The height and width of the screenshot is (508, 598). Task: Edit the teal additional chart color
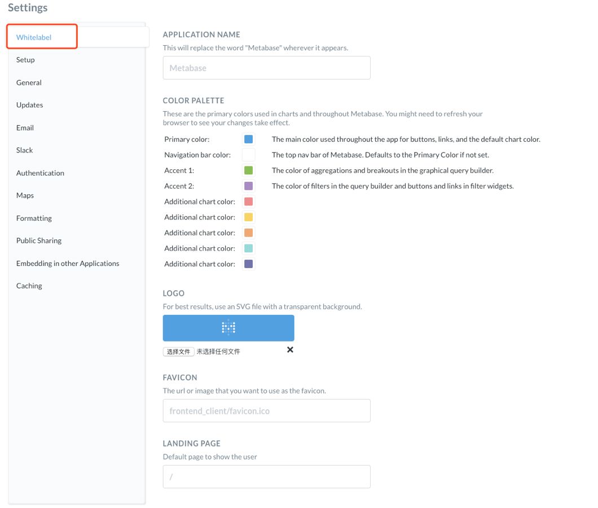[248, 248]
